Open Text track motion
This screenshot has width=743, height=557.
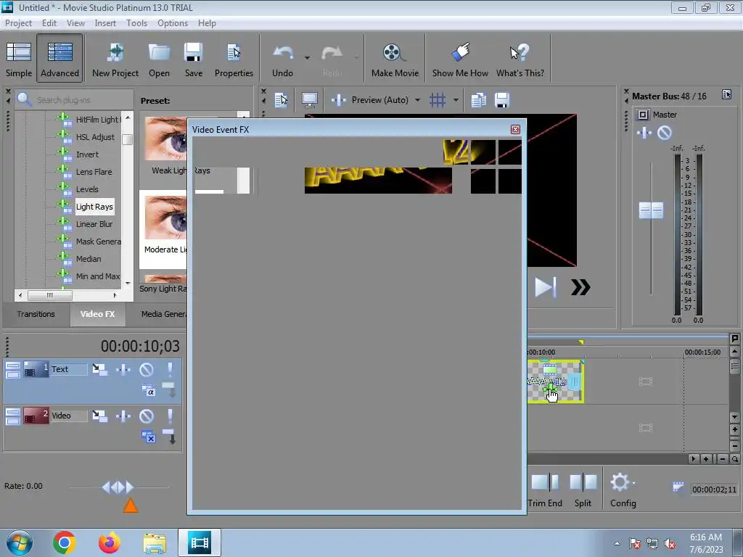(x=100, y=369)
